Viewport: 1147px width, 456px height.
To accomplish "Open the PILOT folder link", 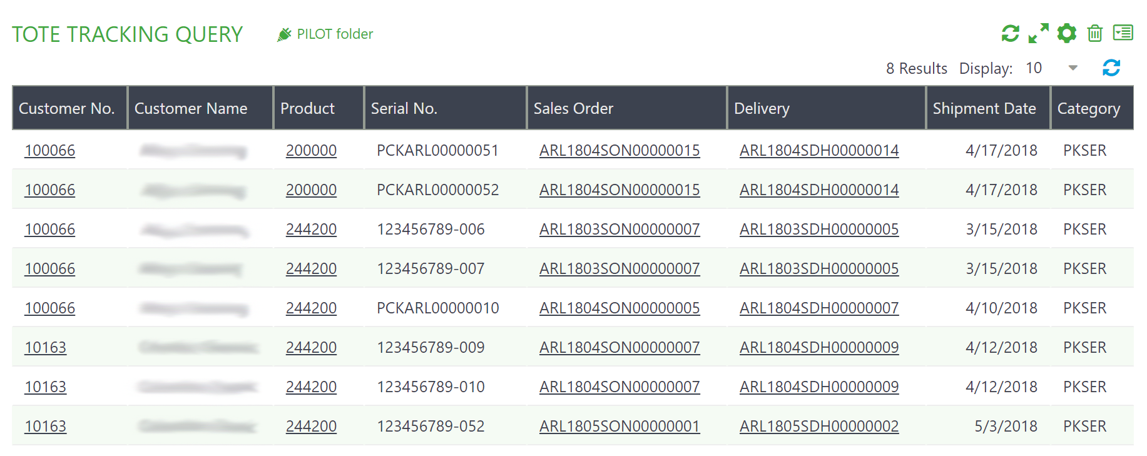I will pyautogui.click(x=335, y=34).
